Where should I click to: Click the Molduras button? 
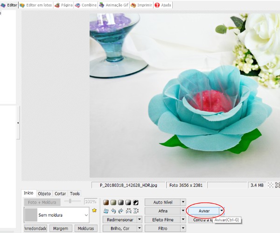86,228
